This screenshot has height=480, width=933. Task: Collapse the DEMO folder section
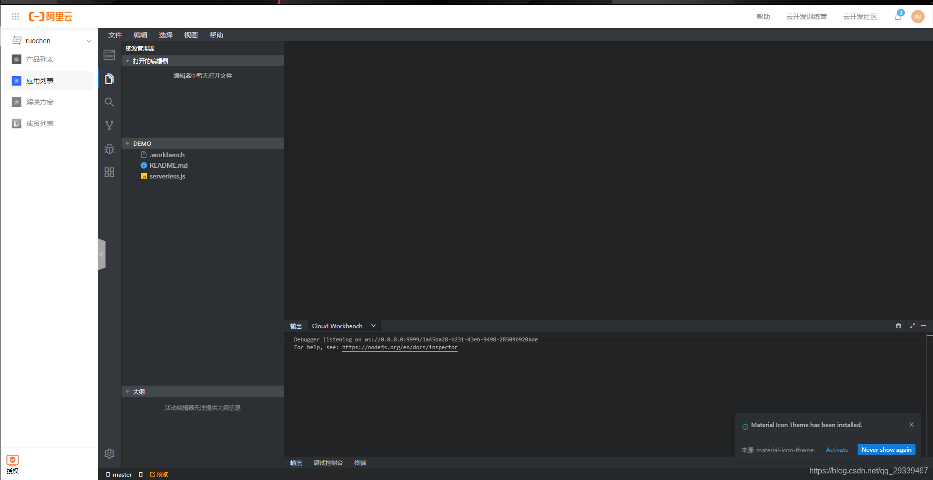pyautogui.click(x=203, y=143)
